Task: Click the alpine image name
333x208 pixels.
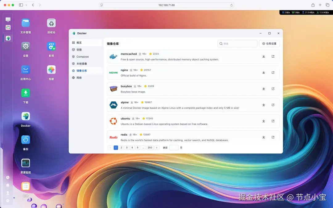Action: [125, 102]
